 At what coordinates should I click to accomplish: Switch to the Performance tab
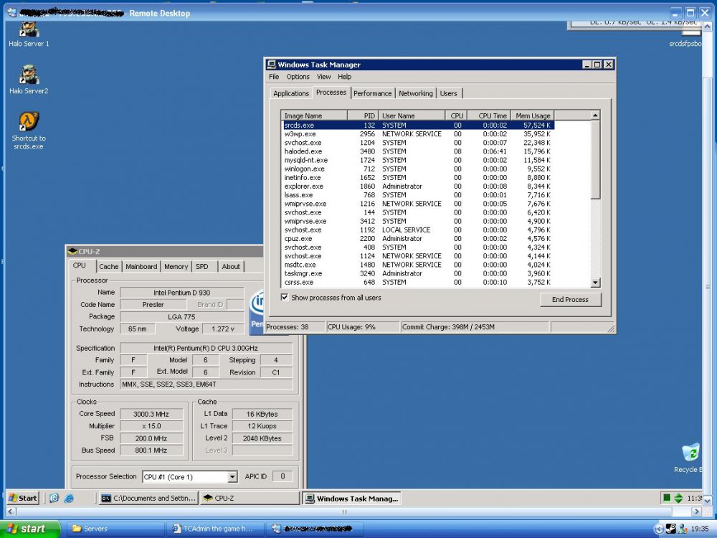372,93
